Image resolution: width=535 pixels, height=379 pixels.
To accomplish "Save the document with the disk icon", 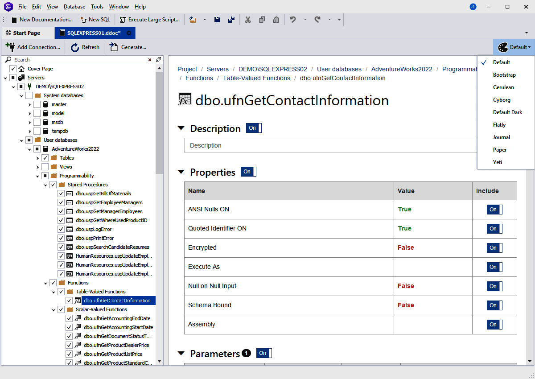I will tap(217, 19).
